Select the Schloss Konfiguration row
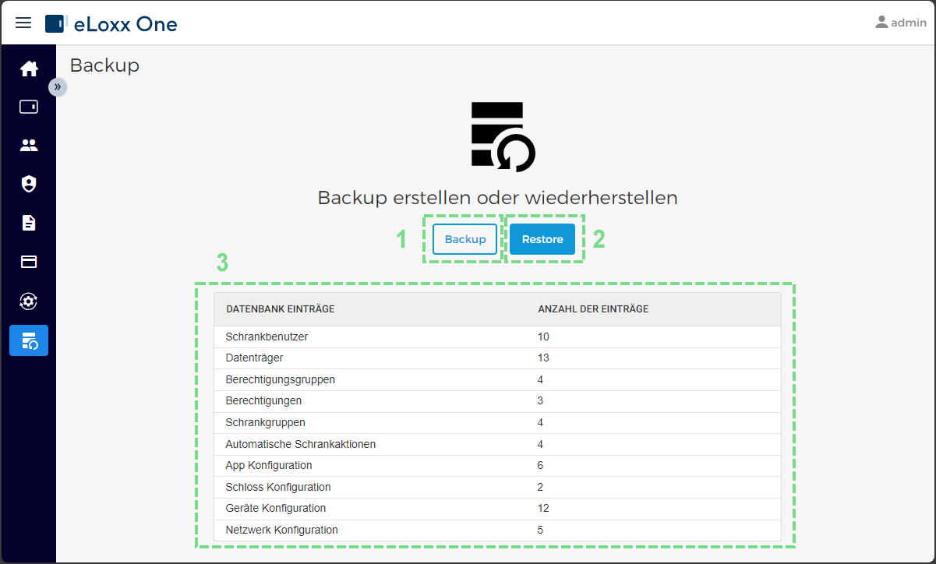The image size is (936, 564). pyautogui.click(x=497, y=487)
